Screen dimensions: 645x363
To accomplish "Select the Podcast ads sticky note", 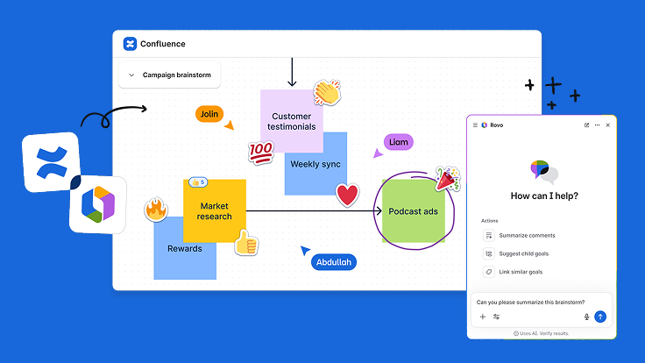I will [x=414, y=210].
